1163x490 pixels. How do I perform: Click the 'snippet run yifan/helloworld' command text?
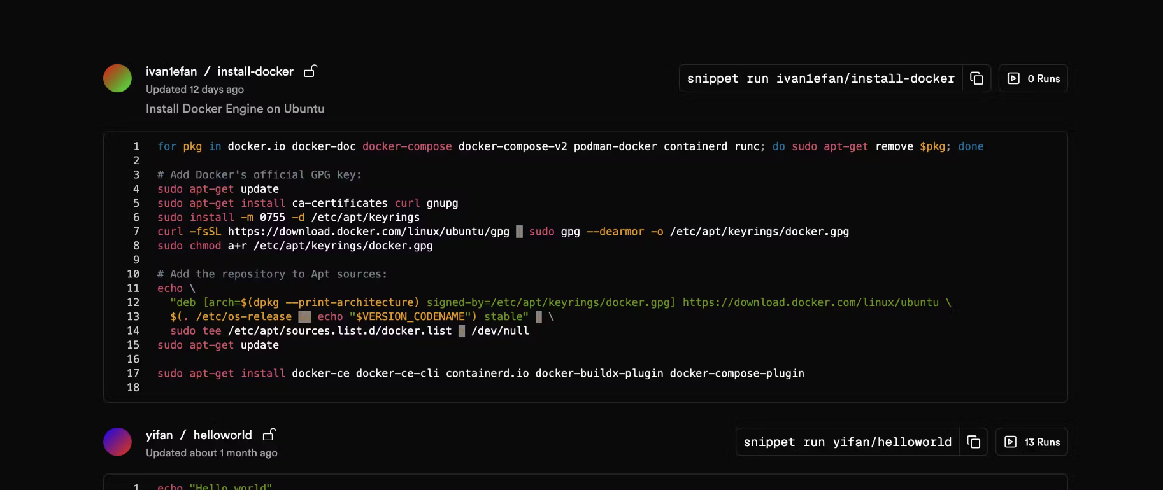(x=847, y=442)
